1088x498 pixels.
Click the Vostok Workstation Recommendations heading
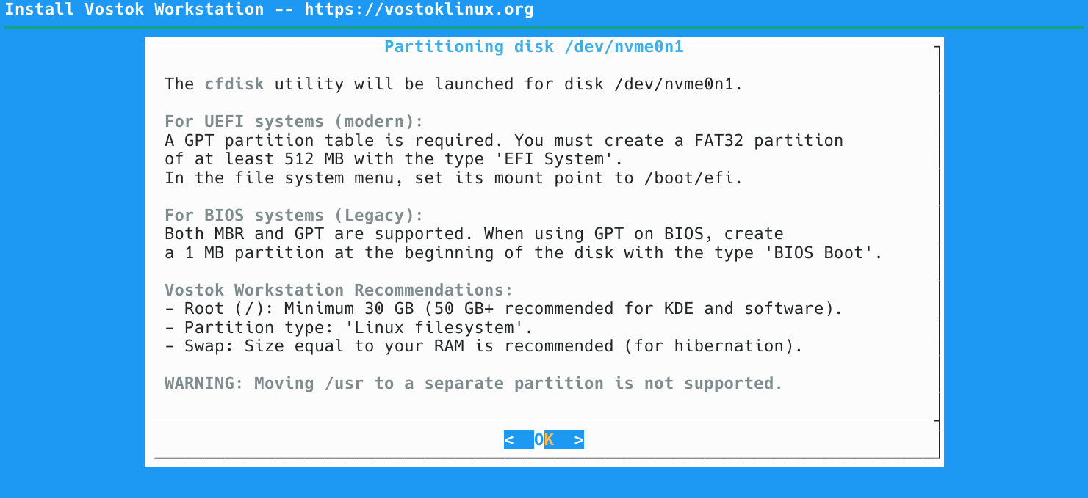click(339, 290)
